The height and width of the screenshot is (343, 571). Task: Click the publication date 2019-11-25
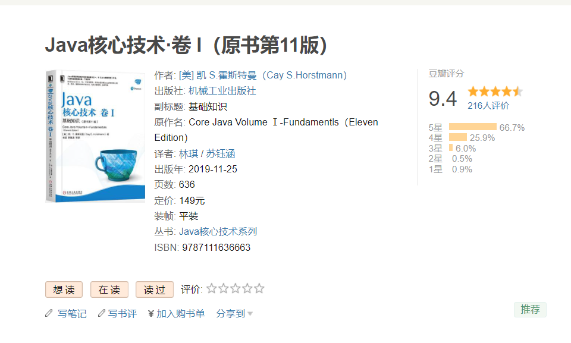click(213, 169)
